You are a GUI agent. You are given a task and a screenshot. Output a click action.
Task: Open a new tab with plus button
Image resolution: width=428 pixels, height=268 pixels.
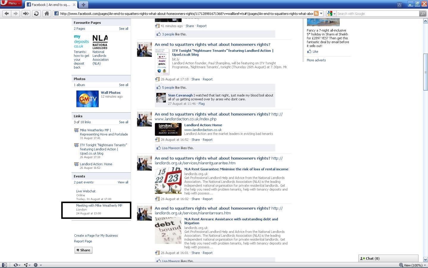pyautogui.click(x=84, y=4)
